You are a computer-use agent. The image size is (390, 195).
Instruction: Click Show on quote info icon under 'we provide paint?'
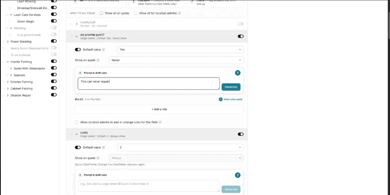(x=98, y=60)
